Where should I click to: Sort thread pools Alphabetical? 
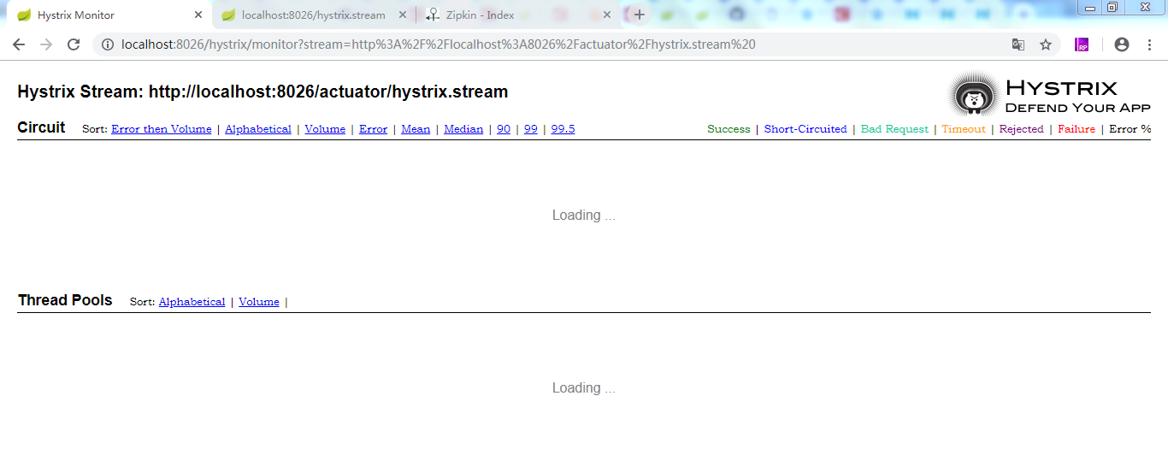click(192, 302)
